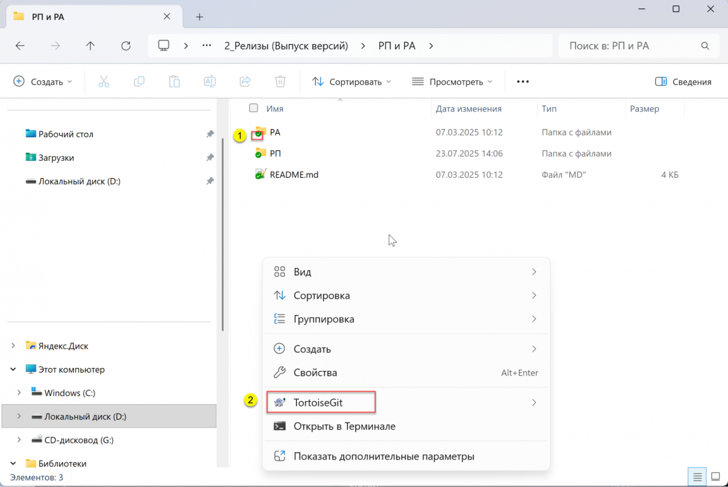Open the Просмотреть dropdown
The image size is (728, 487).
click(x=452, y=81)
